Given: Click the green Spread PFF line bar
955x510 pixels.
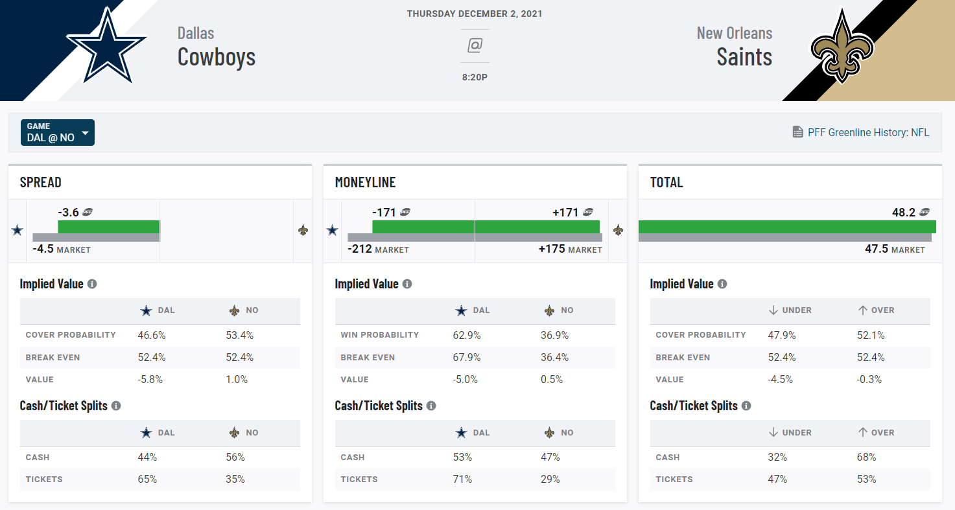Looking at the screenshot, I should [109, 226].
